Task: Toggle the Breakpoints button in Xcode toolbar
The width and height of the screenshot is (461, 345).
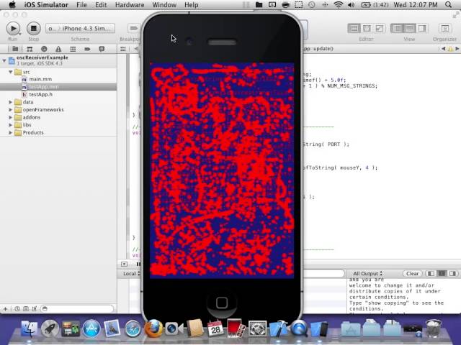Action: point(134,28)
